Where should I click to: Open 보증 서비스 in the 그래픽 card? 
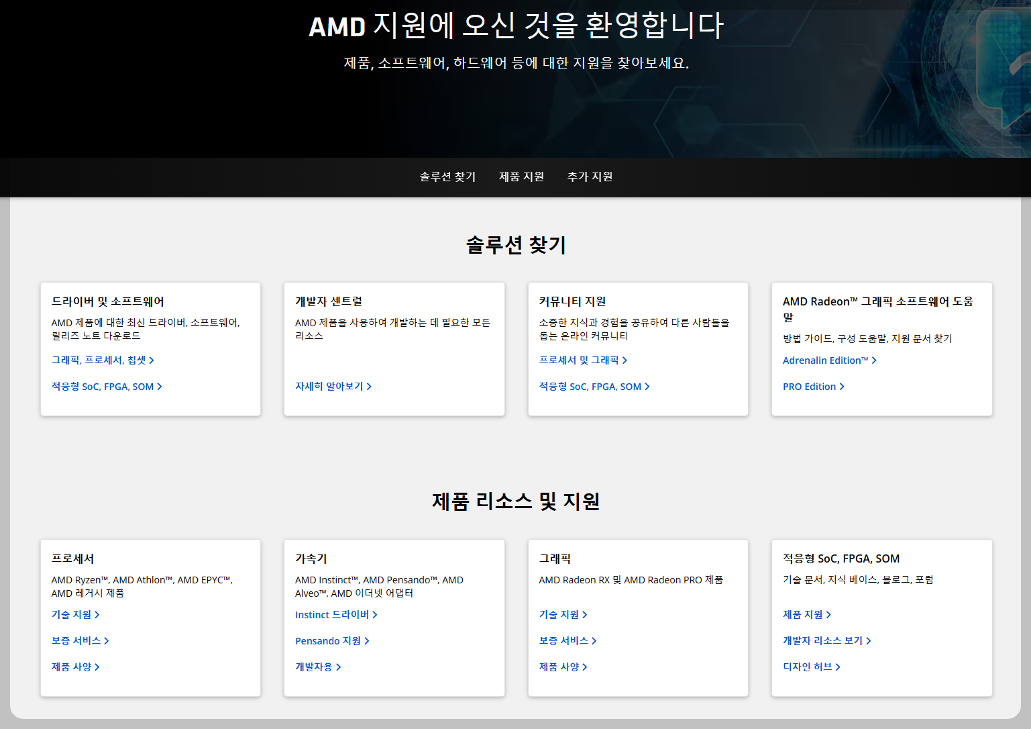pyautogui.click(x=568, y=641)
